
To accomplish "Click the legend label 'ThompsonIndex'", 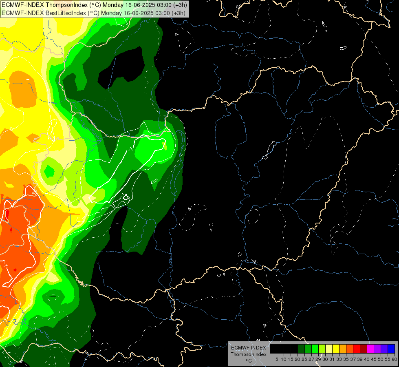I will pos(249,354).
